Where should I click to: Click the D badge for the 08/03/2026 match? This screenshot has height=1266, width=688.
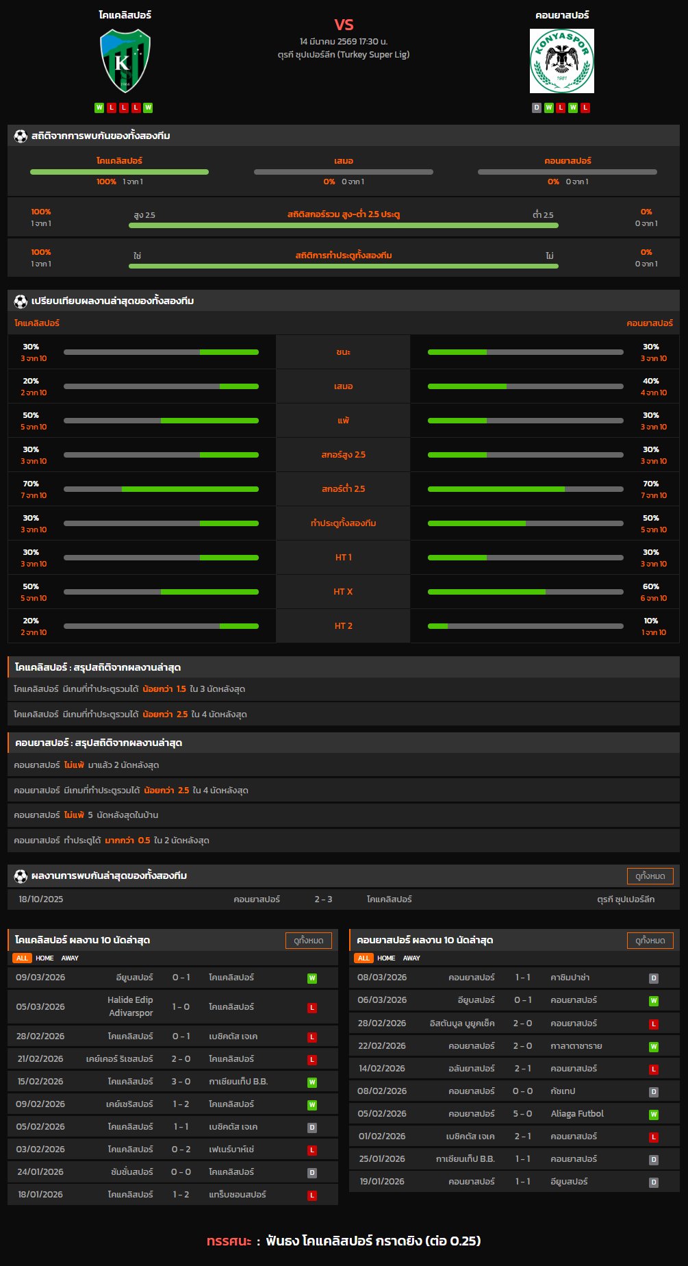[653, 978]
